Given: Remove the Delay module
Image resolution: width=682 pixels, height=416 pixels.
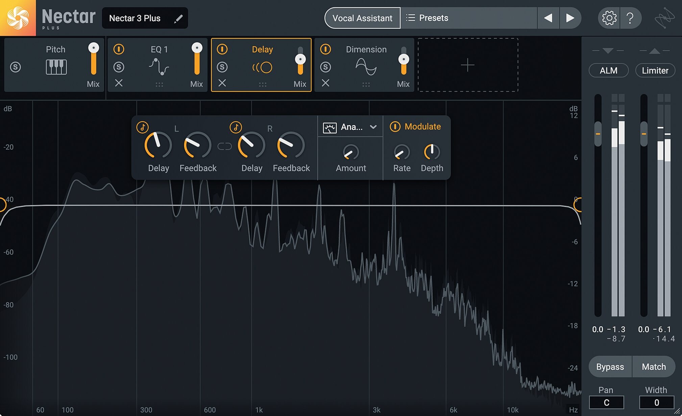Looking at the screenshot, I should 222,83.
